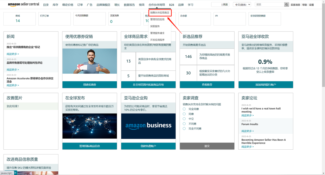Click 阅读更多 under the Forum Insults post
This screenshot has width=325, height=175.
click(248, 131)
